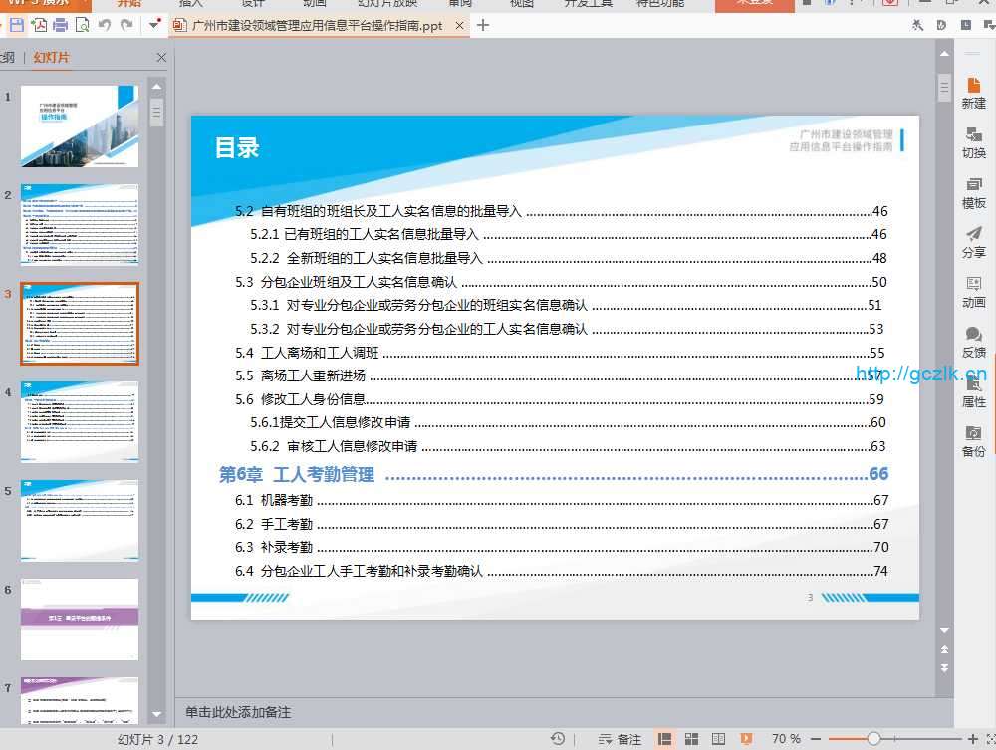The width and height of the screenshot is (996, 750).
Task: Open the 新建 (New) sidebar tool
Action: click(x=973, y=94)
